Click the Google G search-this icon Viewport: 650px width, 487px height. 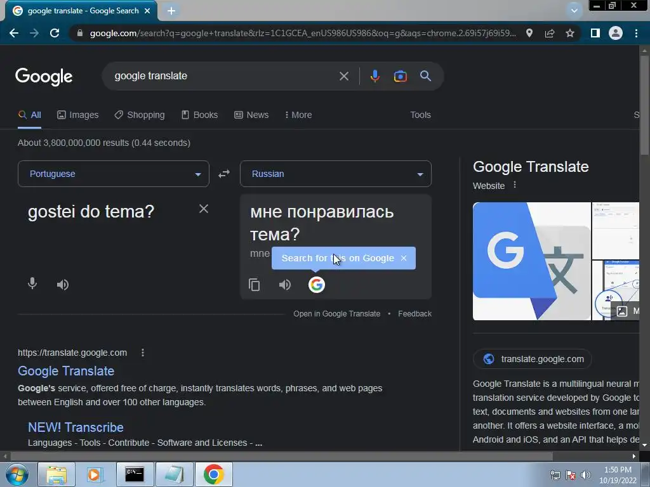(x=316, y=285)
